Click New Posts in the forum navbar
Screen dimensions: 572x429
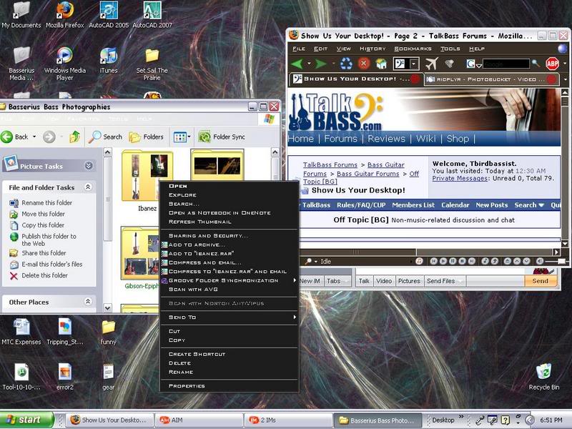[x=491, y=205]
